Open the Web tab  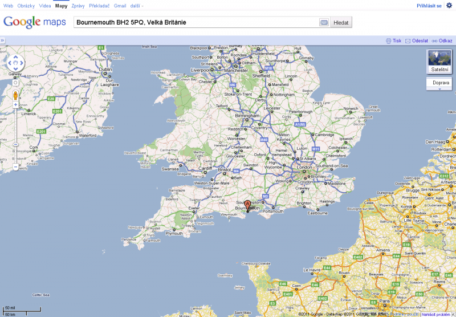[x=8, y=6]
